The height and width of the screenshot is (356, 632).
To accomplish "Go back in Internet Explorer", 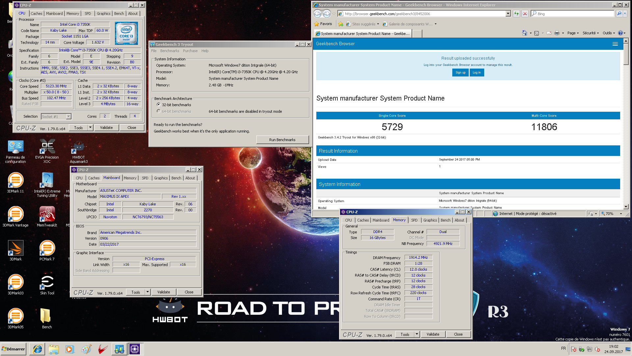I will (x=317, y=14).
